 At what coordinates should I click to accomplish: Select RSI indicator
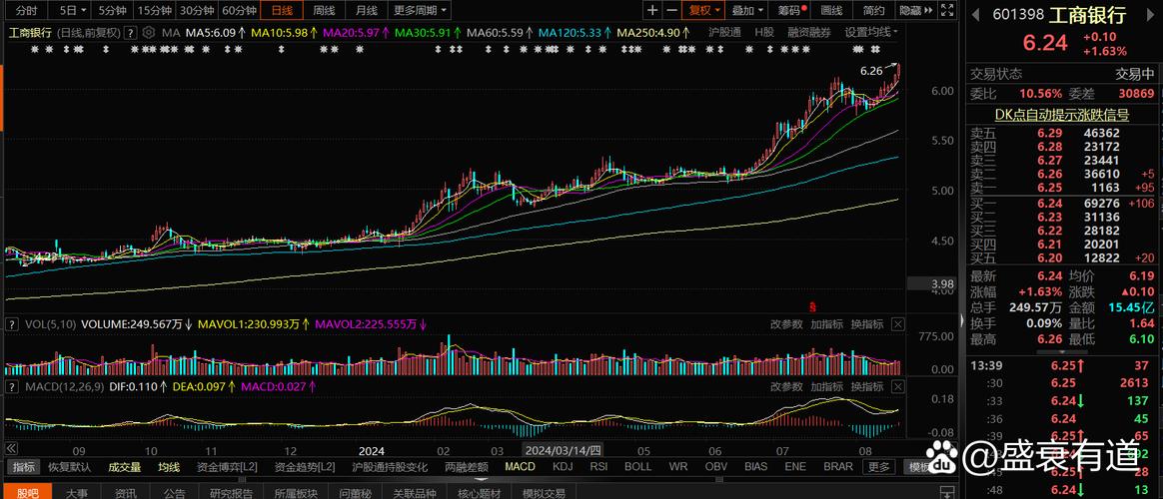click(598, 467)
